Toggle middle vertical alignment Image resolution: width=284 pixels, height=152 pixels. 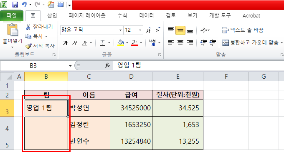click(180, 30)
